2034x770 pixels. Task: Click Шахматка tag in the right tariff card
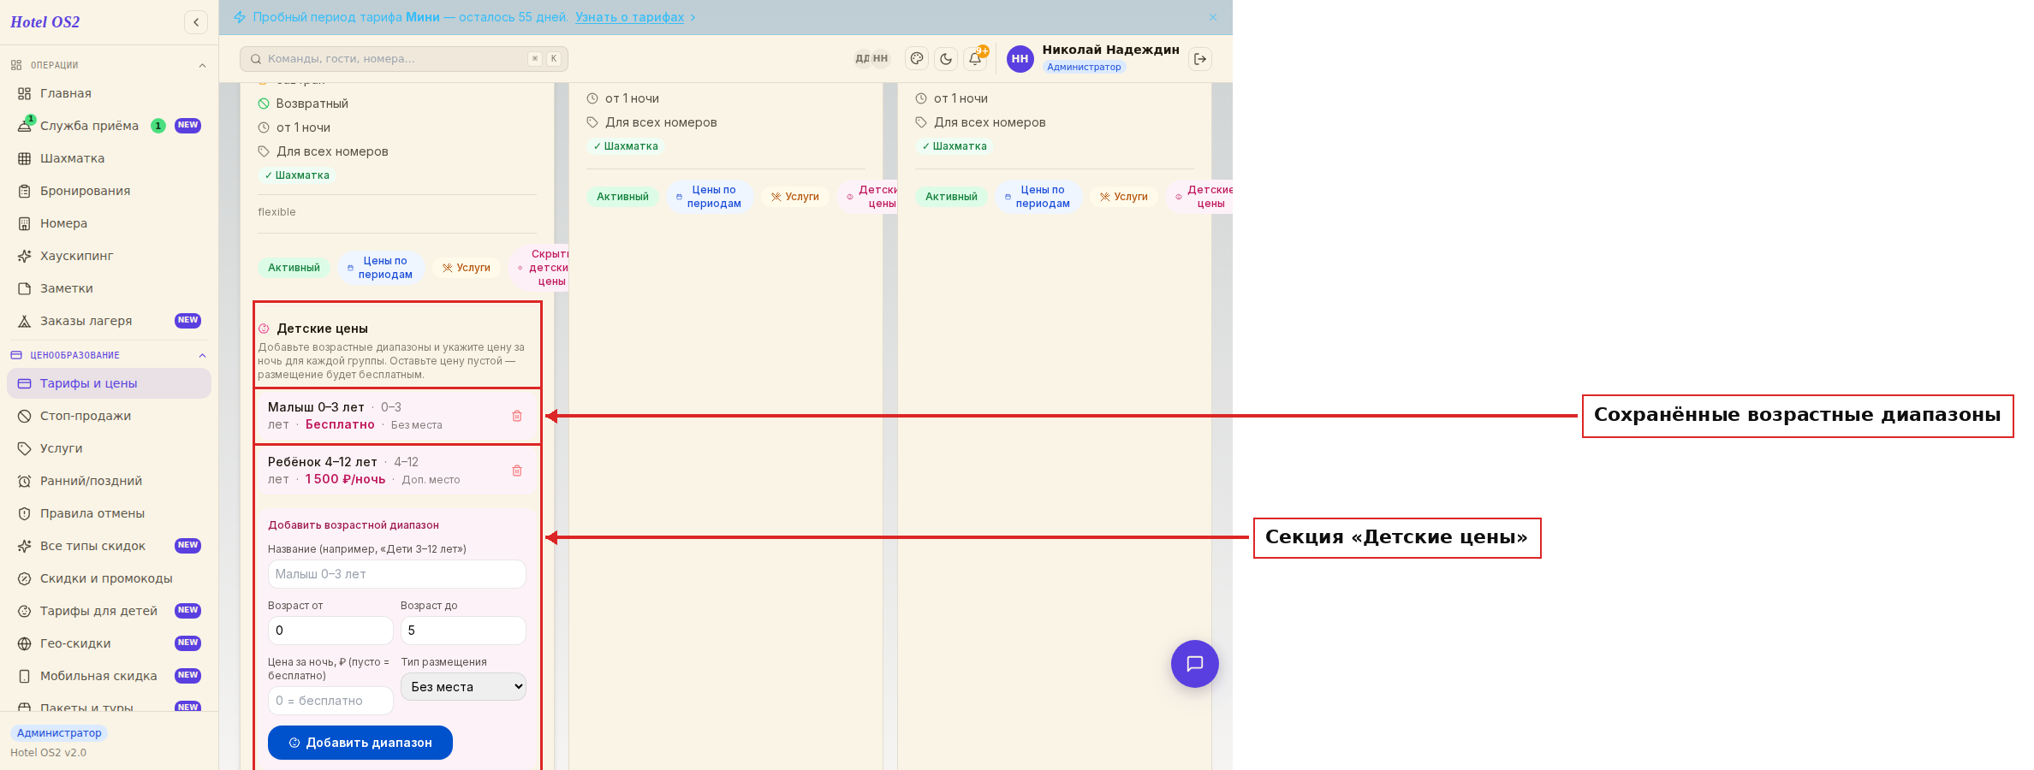(955, 146)
